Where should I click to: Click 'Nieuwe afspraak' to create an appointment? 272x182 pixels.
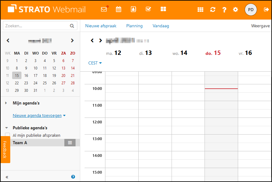pyautogui.click(x=101, y=26)
